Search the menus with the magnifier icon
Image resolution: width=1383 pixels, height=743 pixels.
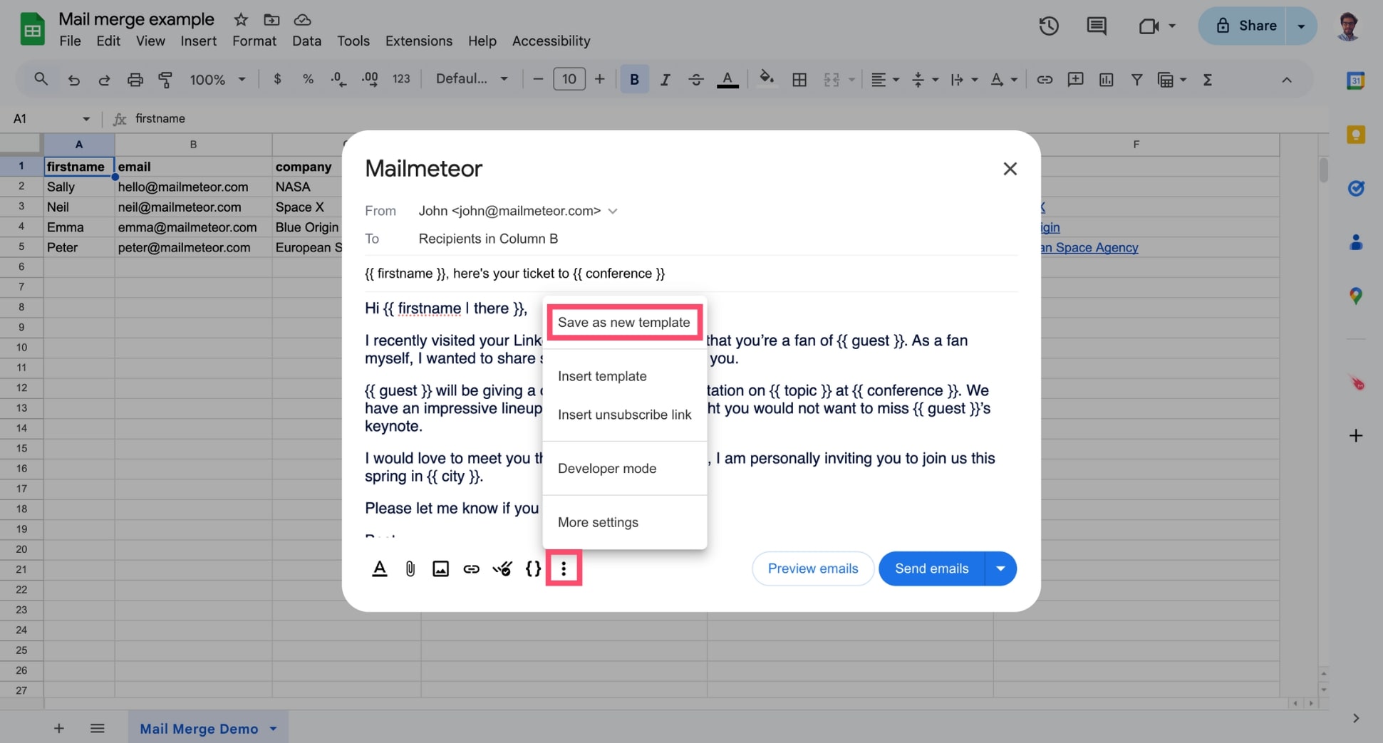click(x=41, y=79)
